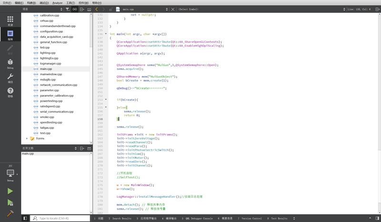Click the green Run button

[x=10, y=191]
